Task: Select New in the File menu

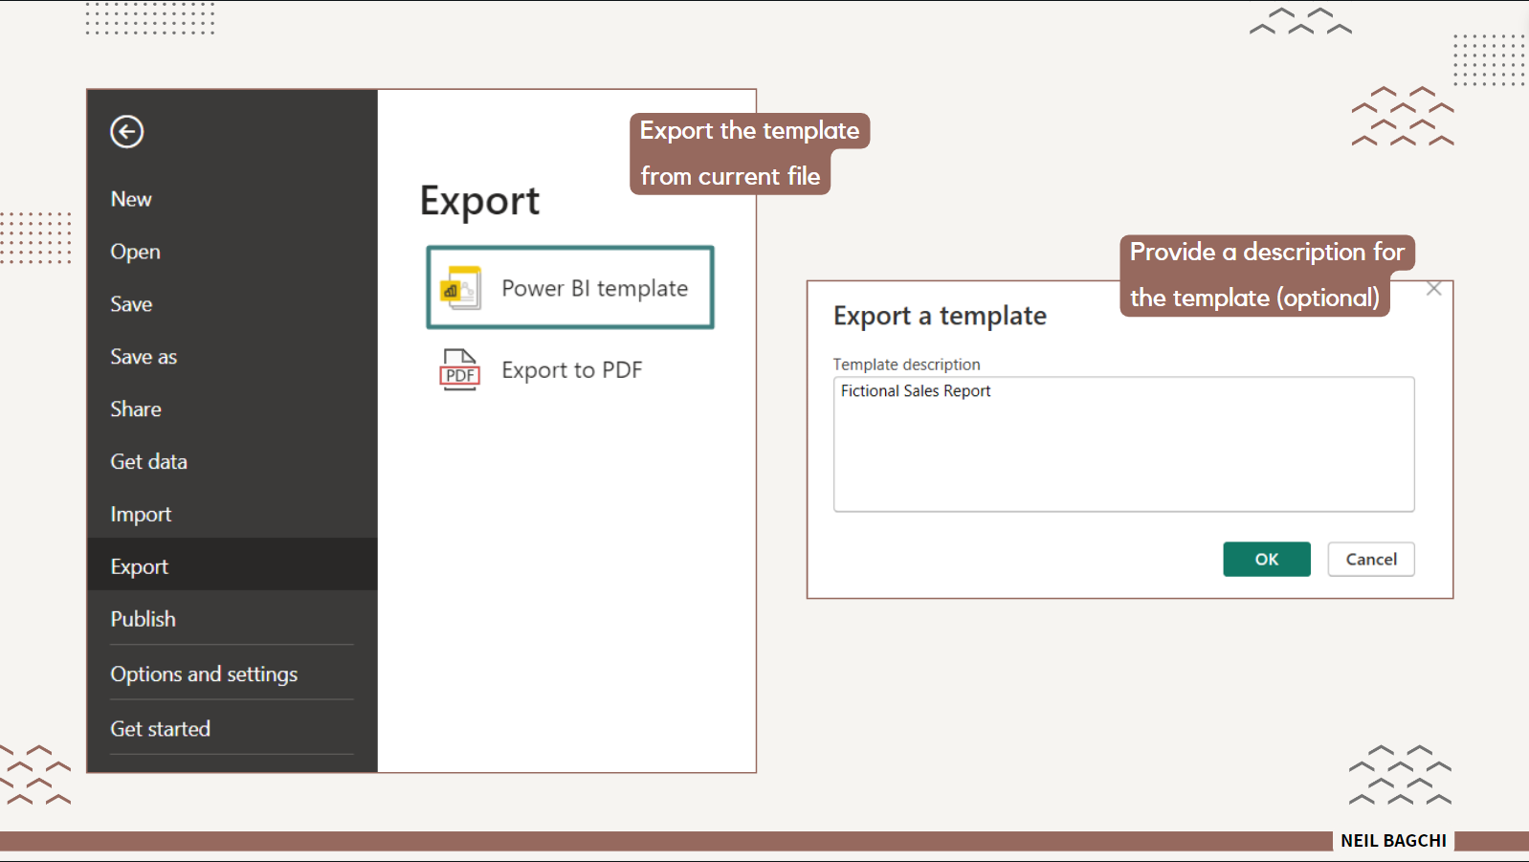Action: 233,199
